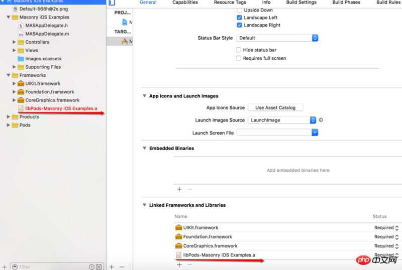
Task: Change Foundation.framework Required status stepper
Action: 397,237
